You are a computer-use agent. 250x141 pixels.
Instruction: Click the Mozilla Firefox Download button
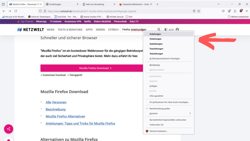[92, 68]
